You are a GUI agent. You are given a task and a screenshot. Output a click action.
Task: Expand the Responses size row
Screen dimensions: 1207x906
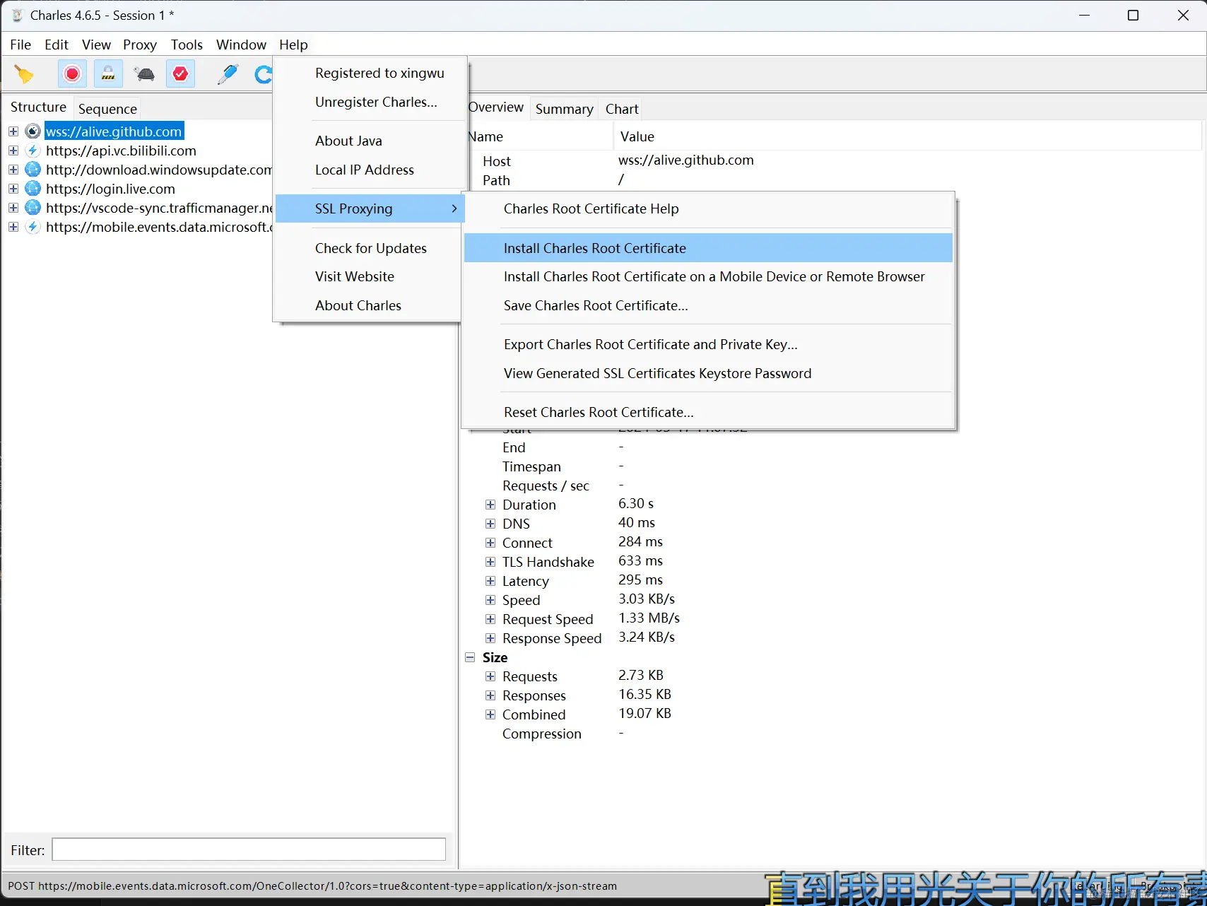pos(490,695)
